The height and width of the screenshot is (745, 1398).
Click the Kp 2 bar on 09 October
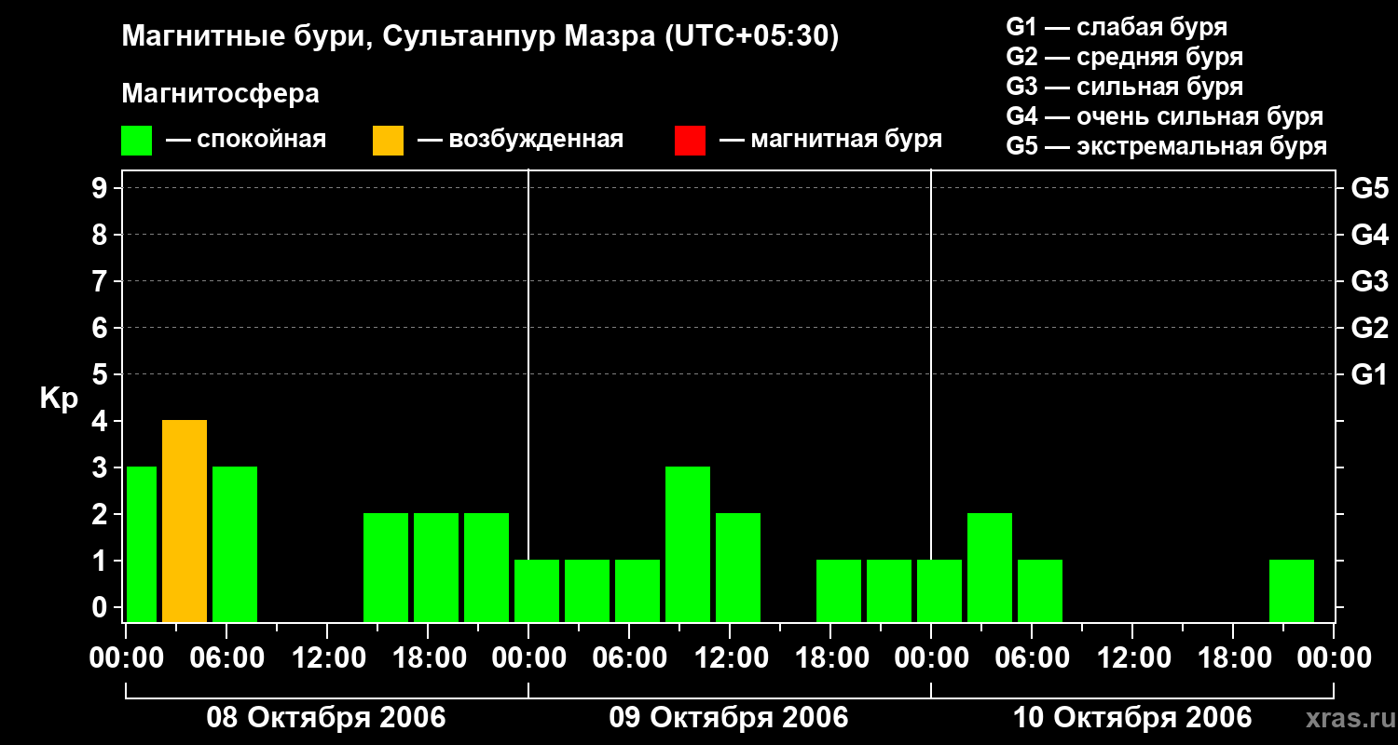pyautogui.click(x=738, y=568)
